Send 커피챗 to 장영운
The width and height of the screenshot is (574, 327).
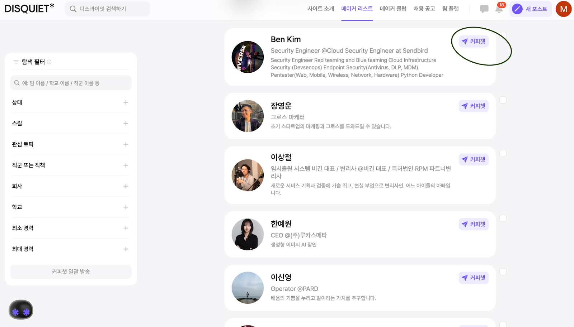pos(474,106)
